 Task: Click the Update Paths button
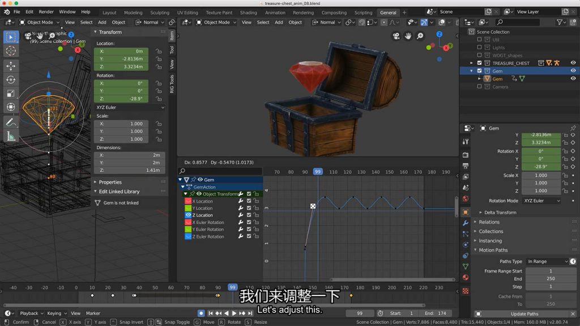pos(524,314)
